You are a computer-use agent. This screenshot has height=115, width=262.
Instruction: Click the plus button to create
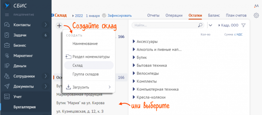pos(59,26)
